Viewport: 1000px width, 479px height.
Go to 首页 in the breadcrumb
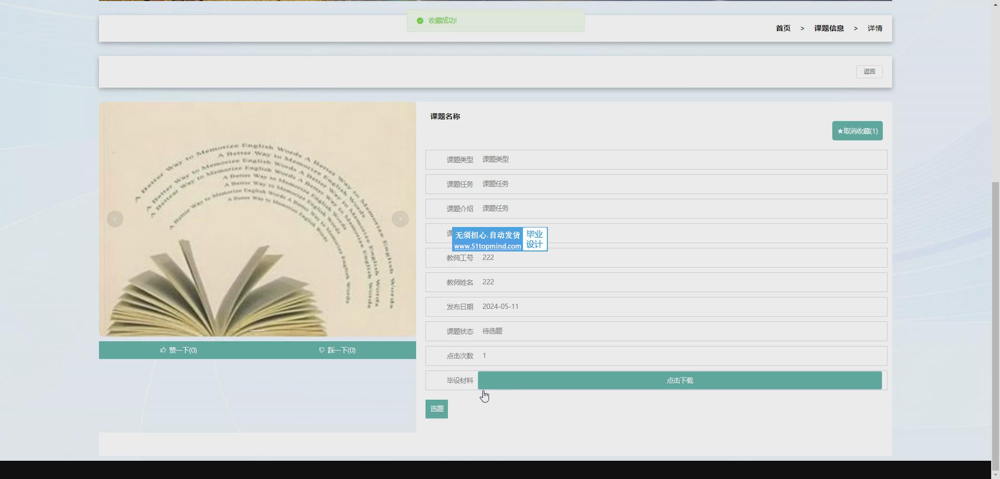pos(783,28)
